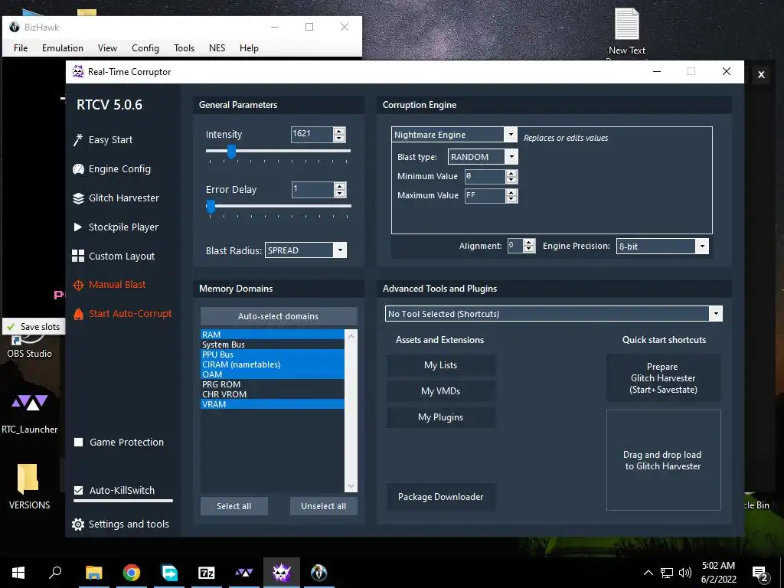Screen dimensions: 784x588
Task: Open No Tool Selected dropdown
Action: (x=716, y=314)
